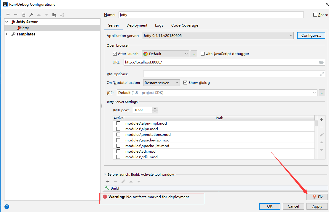Image resolution: width=329 pixels, height=212 pixels.
Task: Click the module list scrollbar
Action: click(316, 123)
